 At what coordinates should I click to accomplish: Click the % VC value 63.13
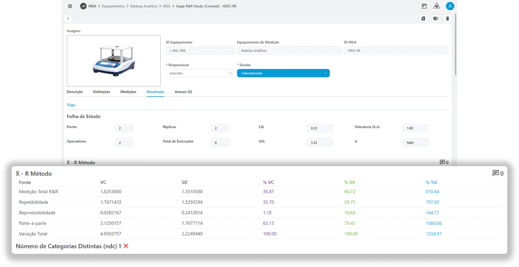click(268, 223)
